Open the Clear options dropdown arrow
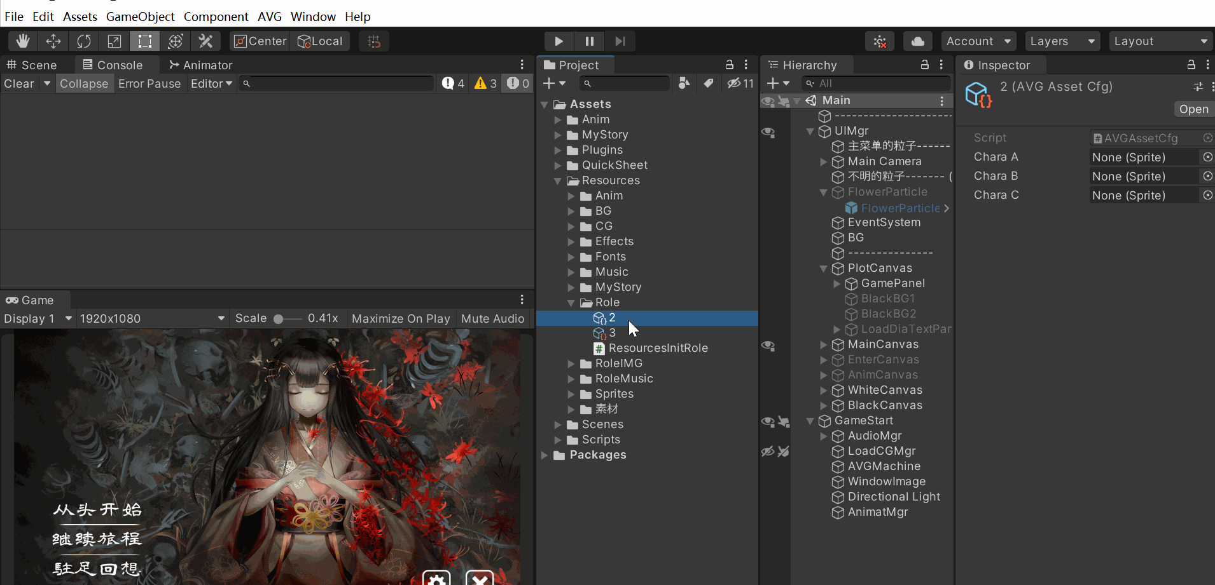 [46, 84]
